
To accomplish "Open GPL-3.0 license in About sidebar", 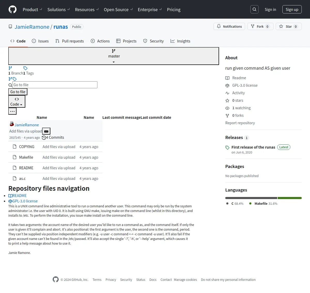I will coord(241,85).
